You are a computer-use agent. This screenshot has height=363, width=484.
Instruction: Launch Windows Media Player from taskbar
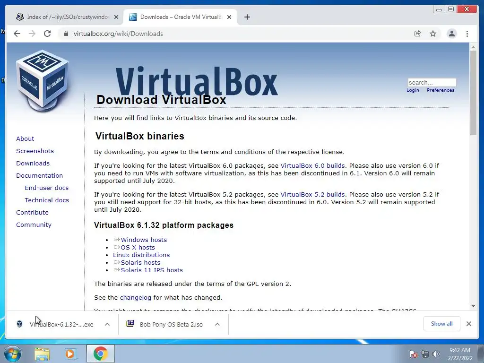[x=70, y=354]
